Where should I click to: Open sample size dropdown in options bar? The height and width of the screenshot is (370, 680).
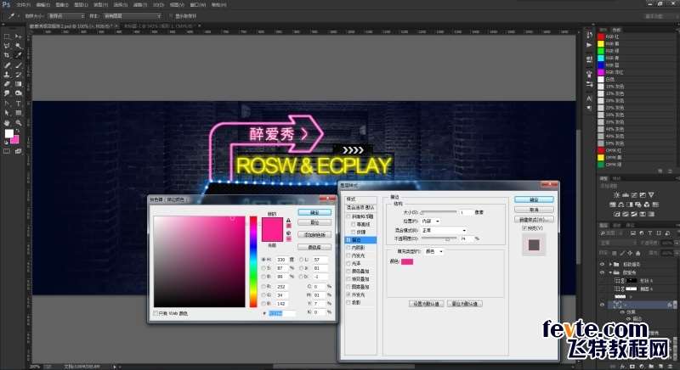66,15
